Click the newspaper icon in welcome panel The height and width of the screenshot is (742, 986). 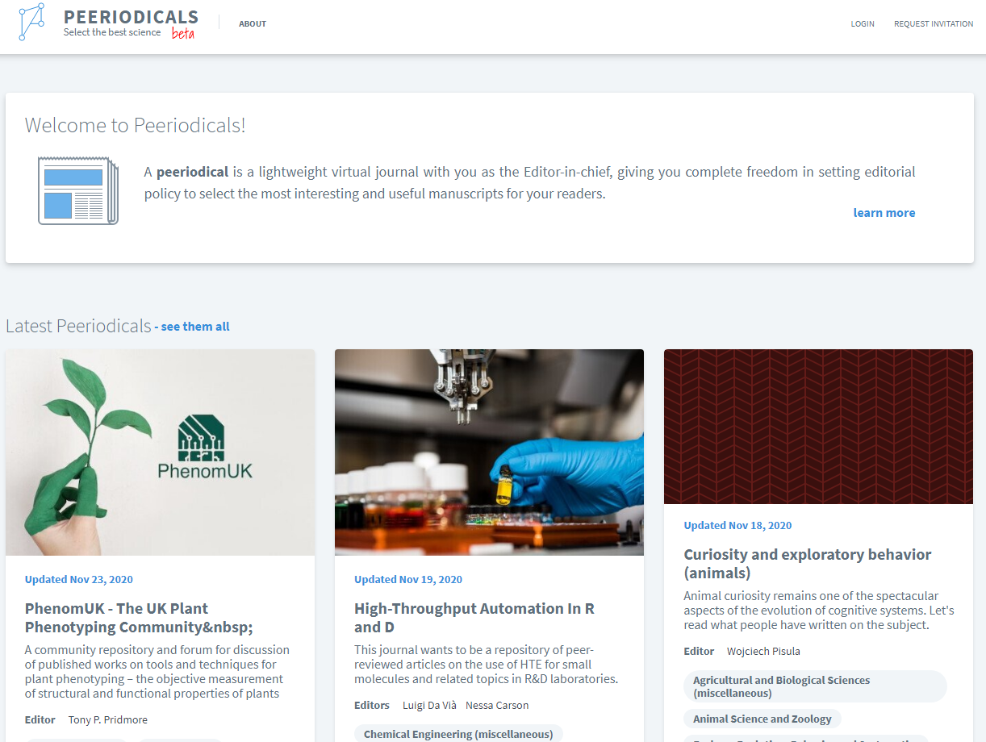pyautogui.click(x=78, y=190)
